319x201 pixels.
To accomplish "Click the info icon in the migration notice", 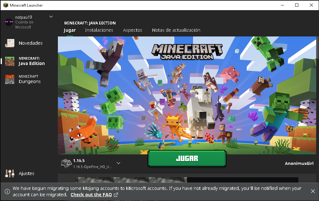I will point(7,191).
